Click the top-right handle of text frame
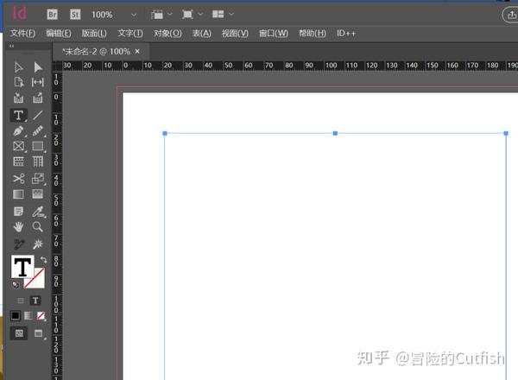Screen dimensions: 518x380 [506, 133]
